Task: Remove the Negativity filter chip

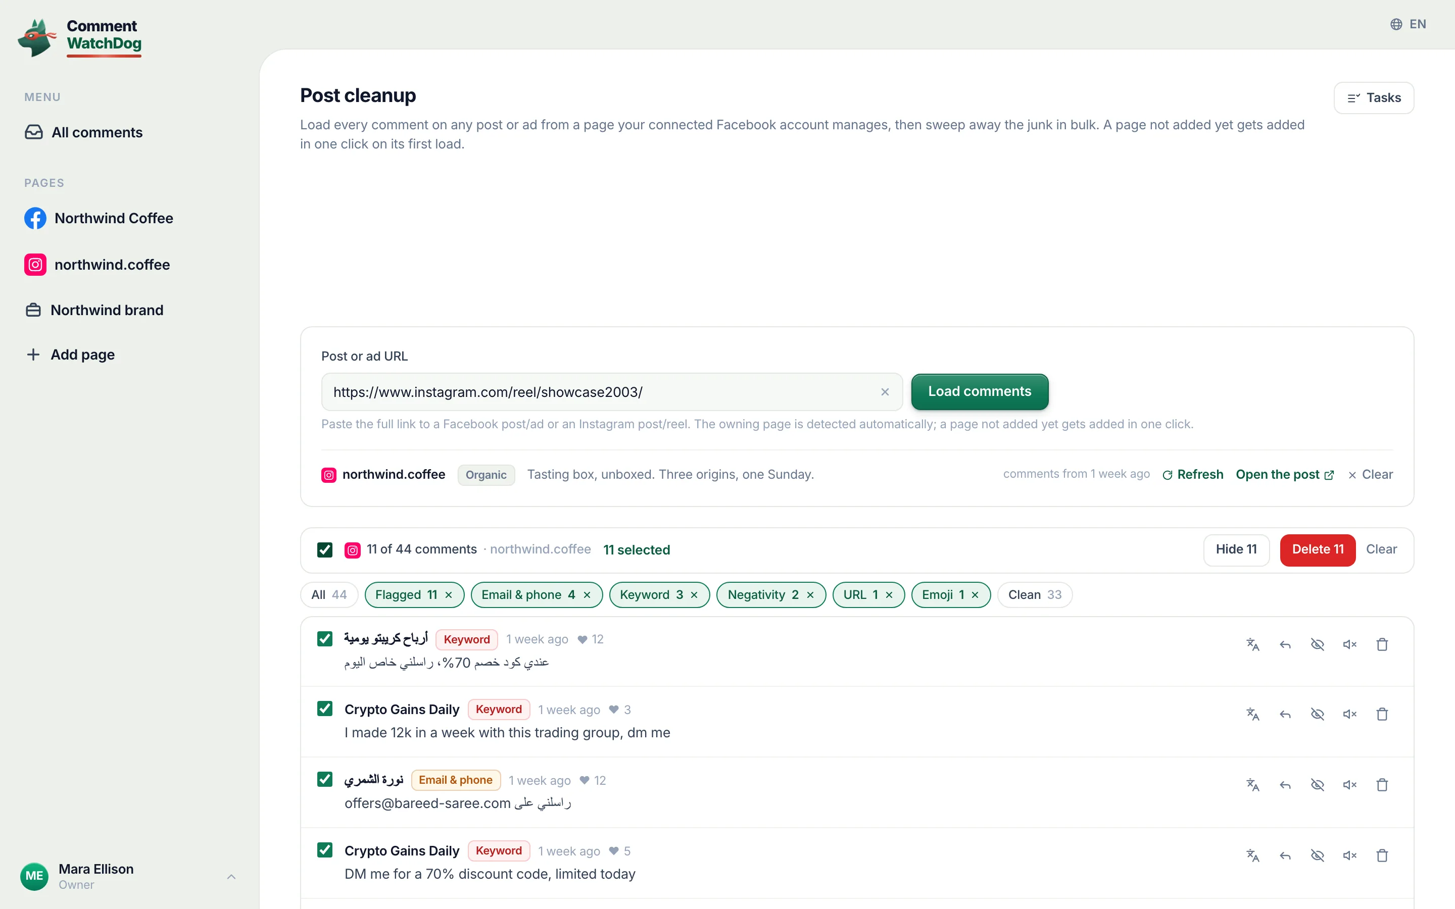Action: click(810, 595)
